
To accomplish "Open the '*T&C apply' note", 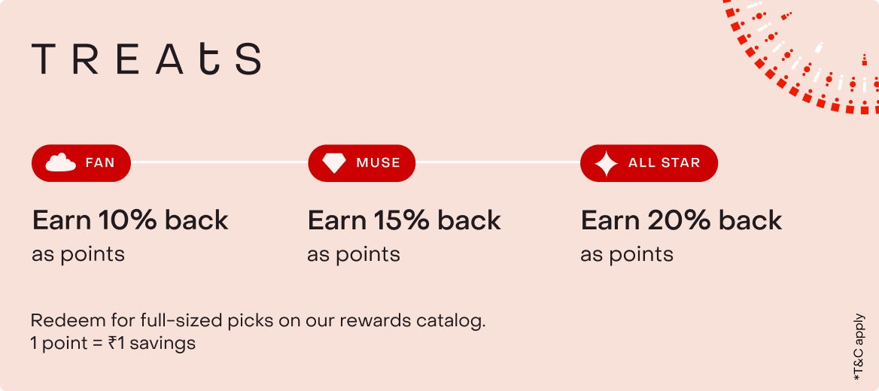I will tap(860, 345).
